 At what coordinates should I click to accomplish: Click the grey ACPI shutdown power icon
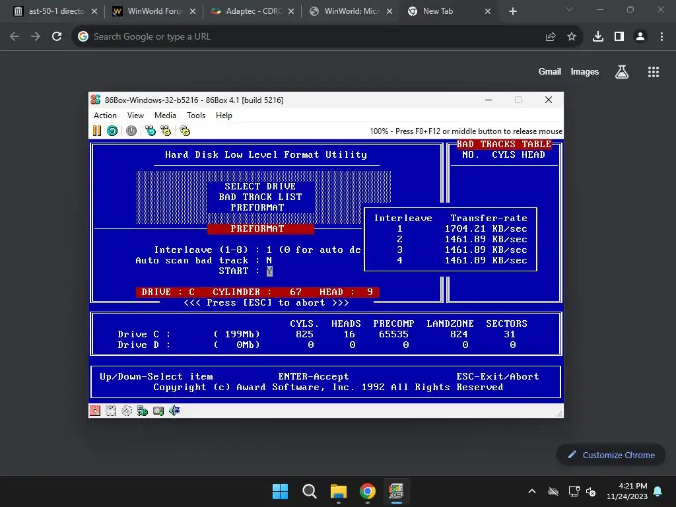point(131,131)
